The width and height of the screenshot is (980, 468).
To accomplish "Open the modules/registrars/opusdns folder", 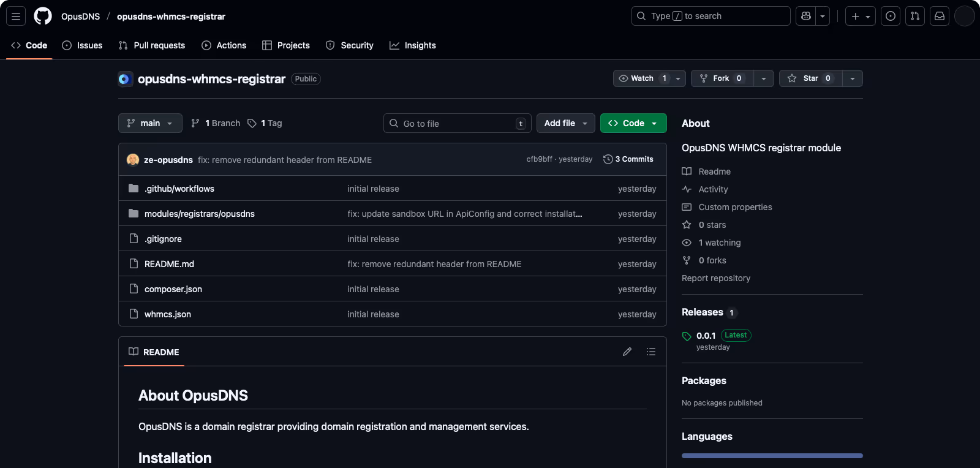I will pos(200,214).
